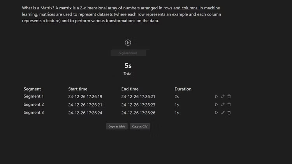Focus the Segment name input field
Image resolution: width=292 pixels, height=164 pixels.
128,53
